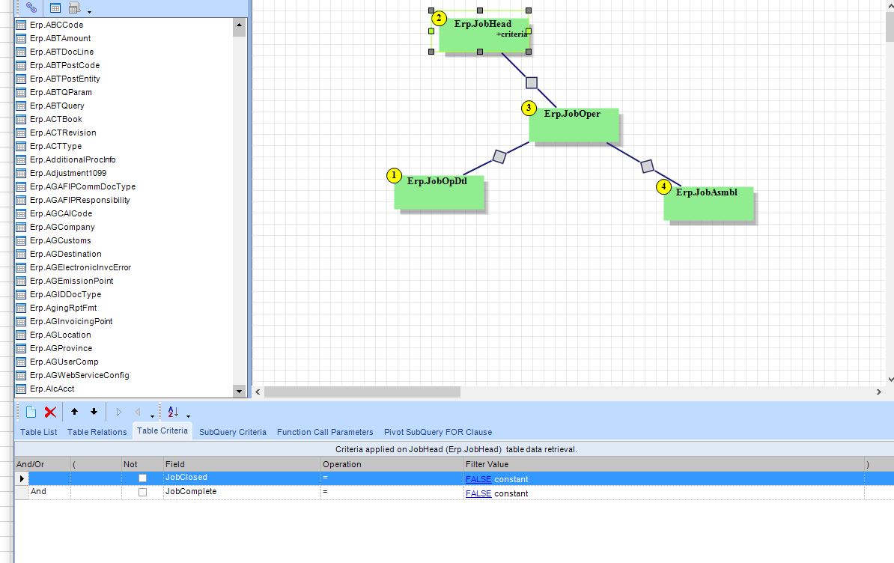Select Erp.AGCompany in the table list
Screen dimensions: 894x563
pos(62,227)
